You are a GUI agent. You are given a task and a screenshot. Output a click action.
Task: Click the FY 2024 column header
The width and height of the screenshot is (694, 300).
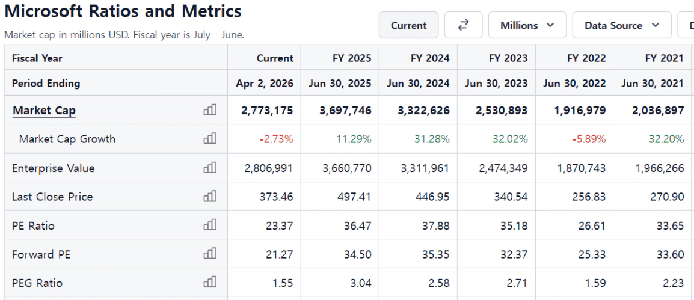(431, 58)
